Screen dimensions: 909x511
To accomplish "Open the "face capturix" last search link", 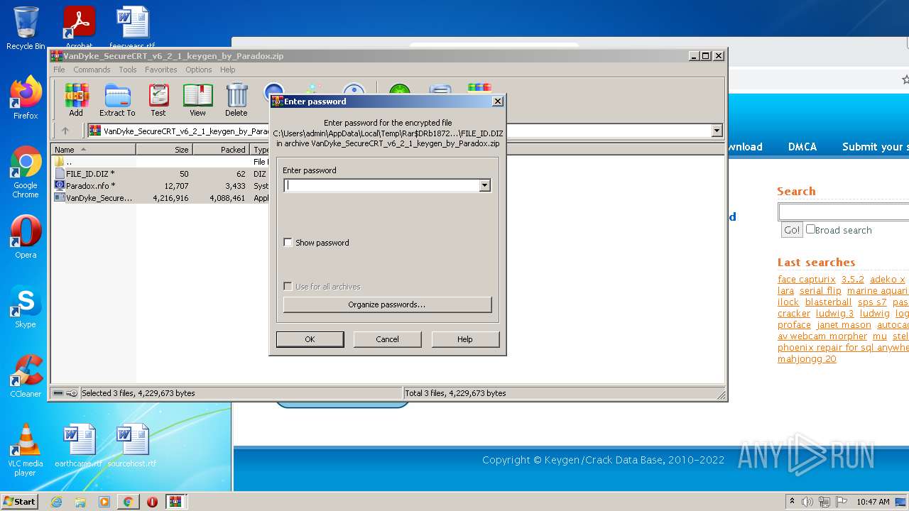I will tap(807, 279).
